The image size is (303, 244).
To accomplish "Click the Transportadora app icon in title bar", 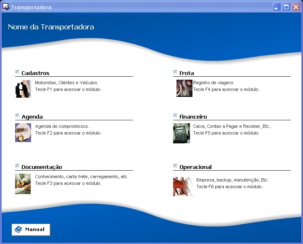I will click(5, 7).
